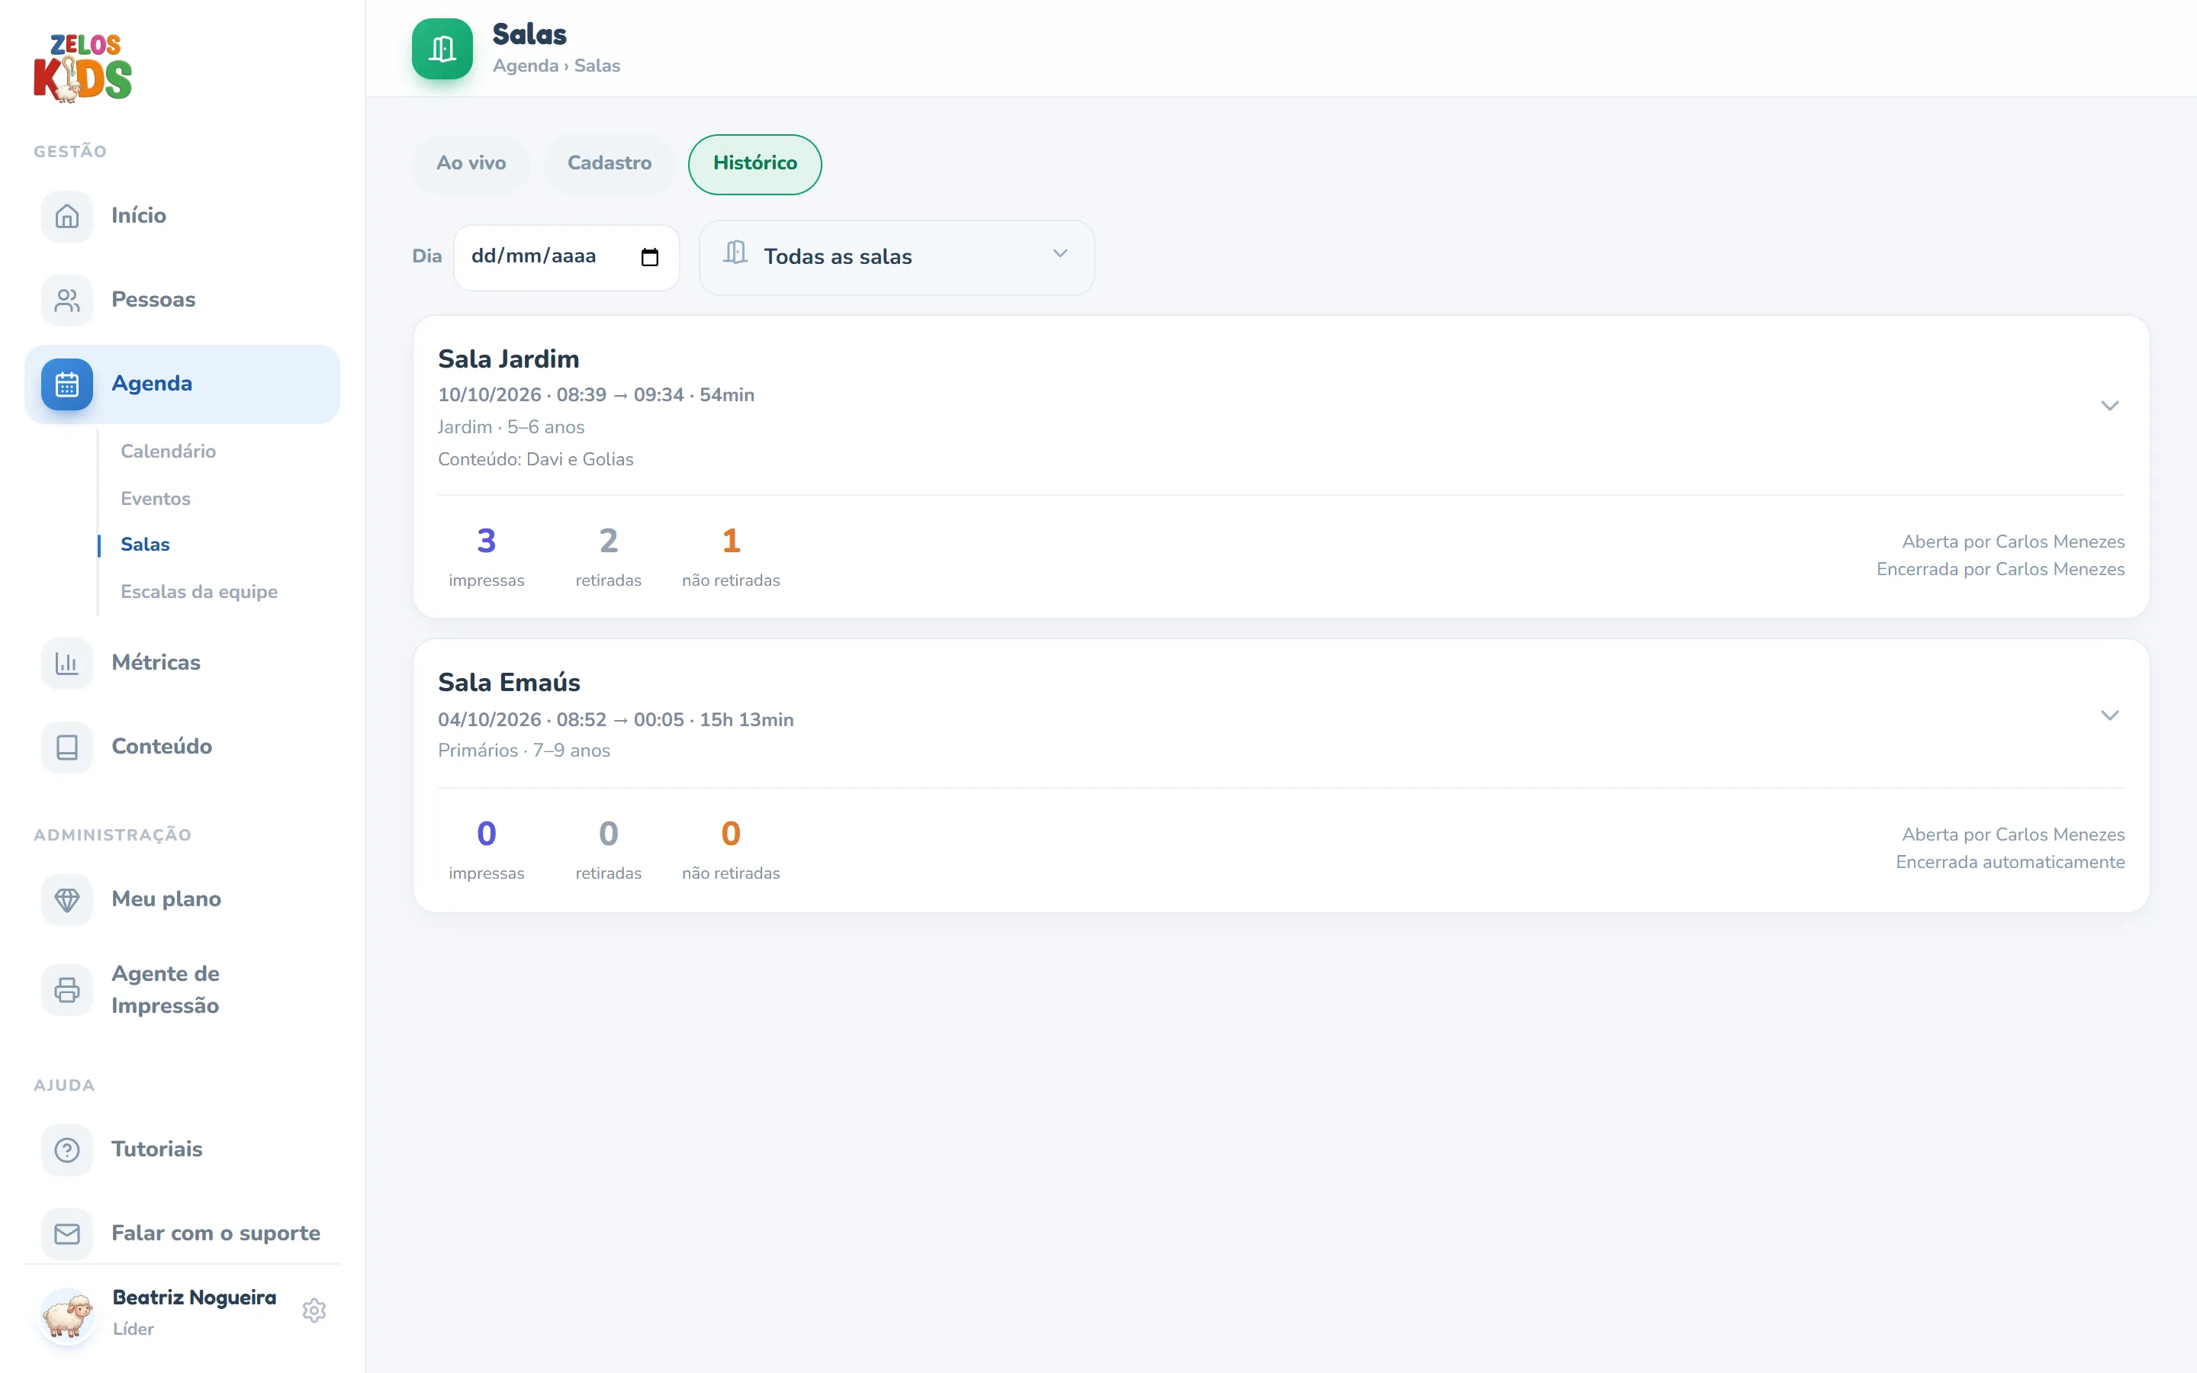Click the Agente de Impressão printer icon
This screenshot has height=1373, width=2197.
[67, 990]
